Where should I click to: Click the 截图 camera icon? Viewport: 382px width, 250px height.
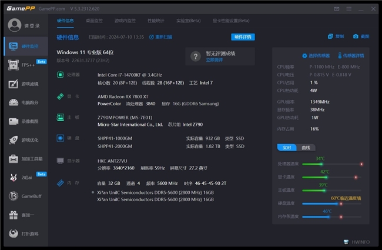356,36
